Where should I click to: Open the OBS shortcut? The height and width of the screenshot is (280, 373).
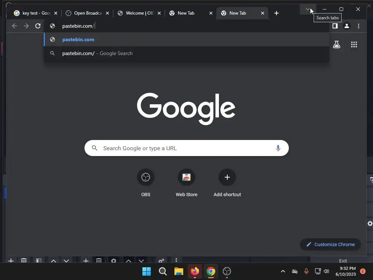(x=146, y=184)
